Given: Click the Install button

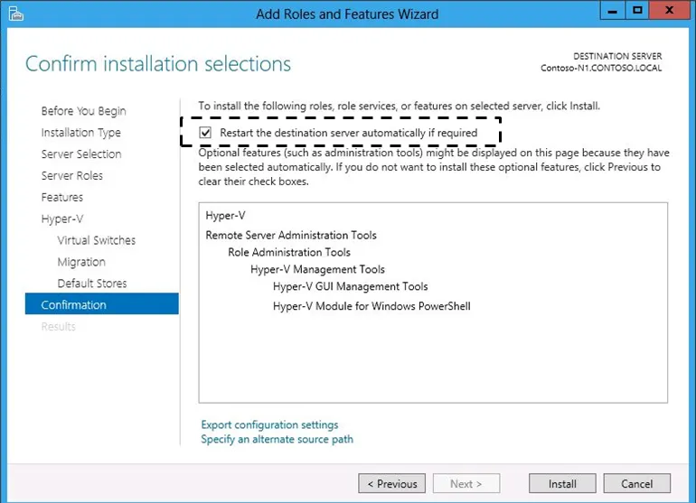Looking at the screenshot, I should click(562, 483).
